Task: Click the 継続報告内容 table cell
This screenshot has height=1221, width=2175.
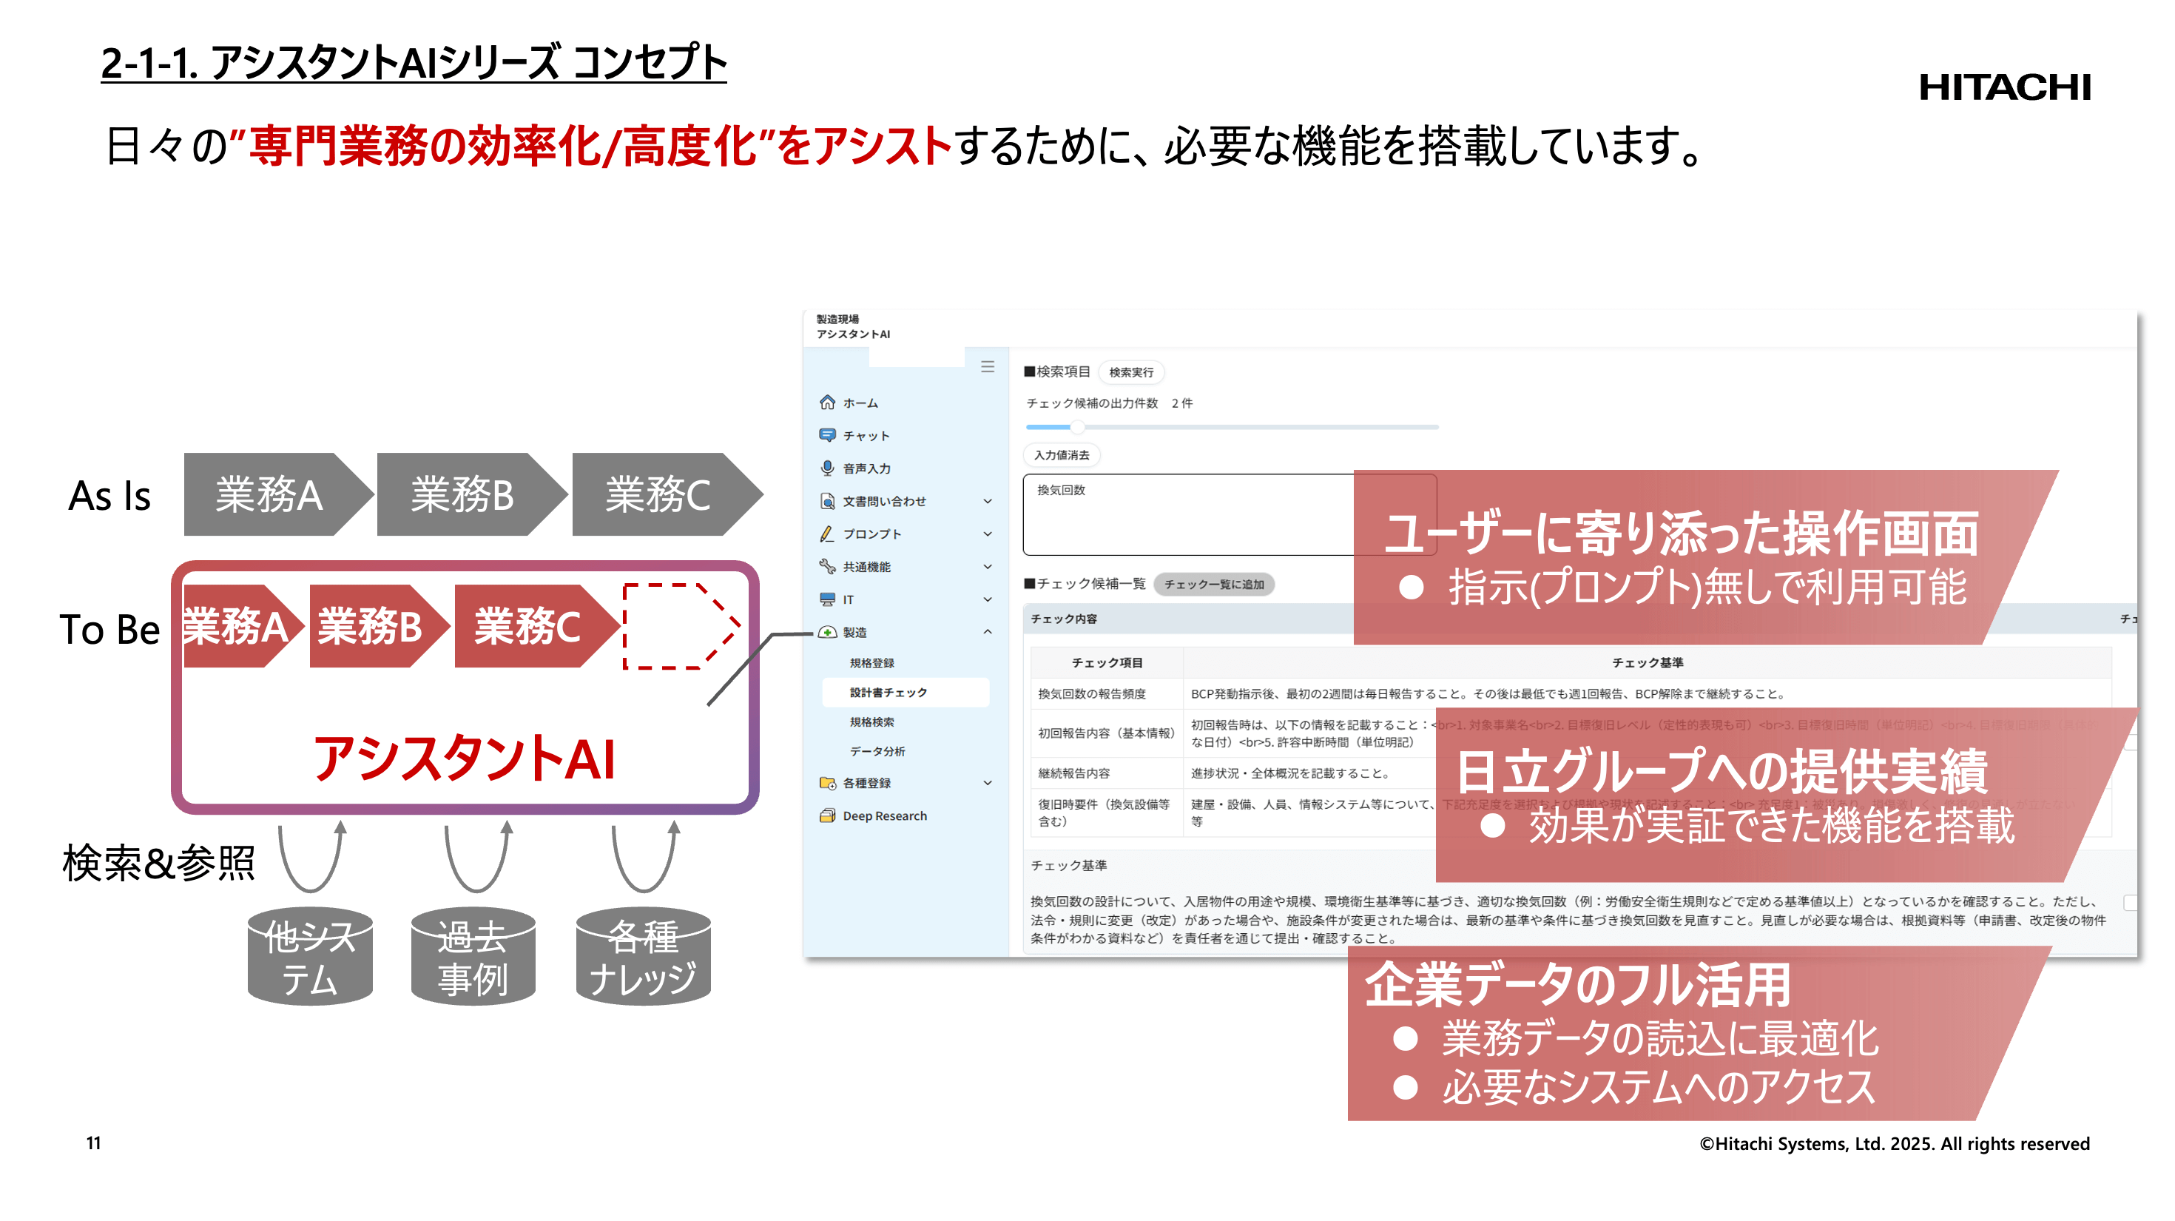Action: point(1106,773)
